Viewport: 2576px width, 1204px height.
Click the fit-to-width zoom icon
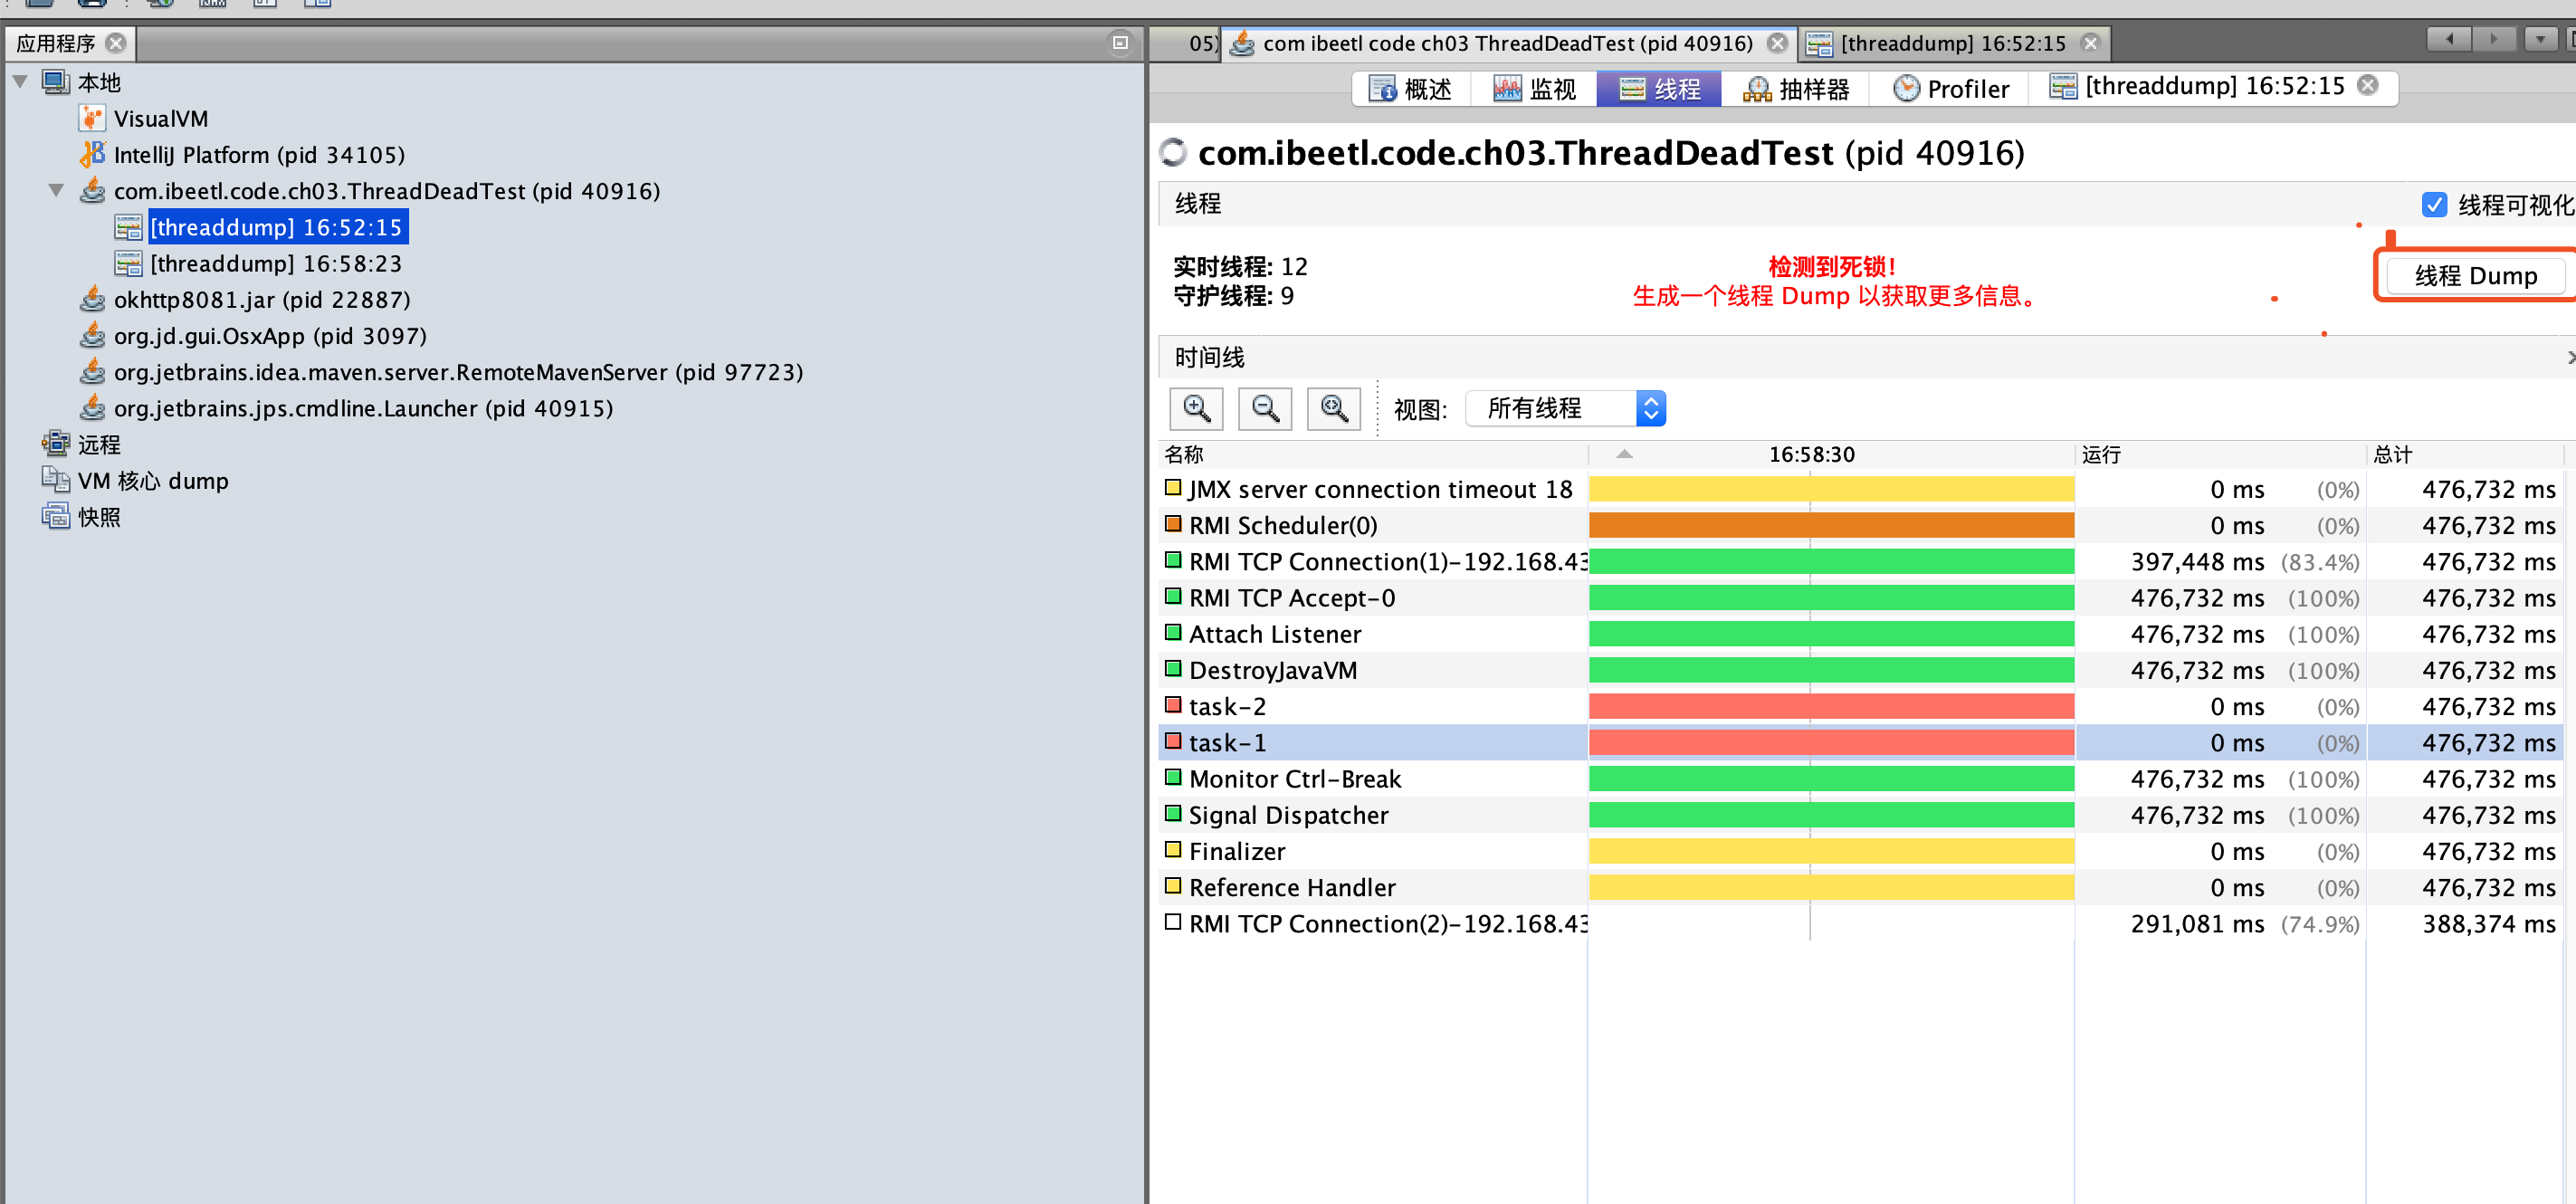click(x=1334, y=408)
